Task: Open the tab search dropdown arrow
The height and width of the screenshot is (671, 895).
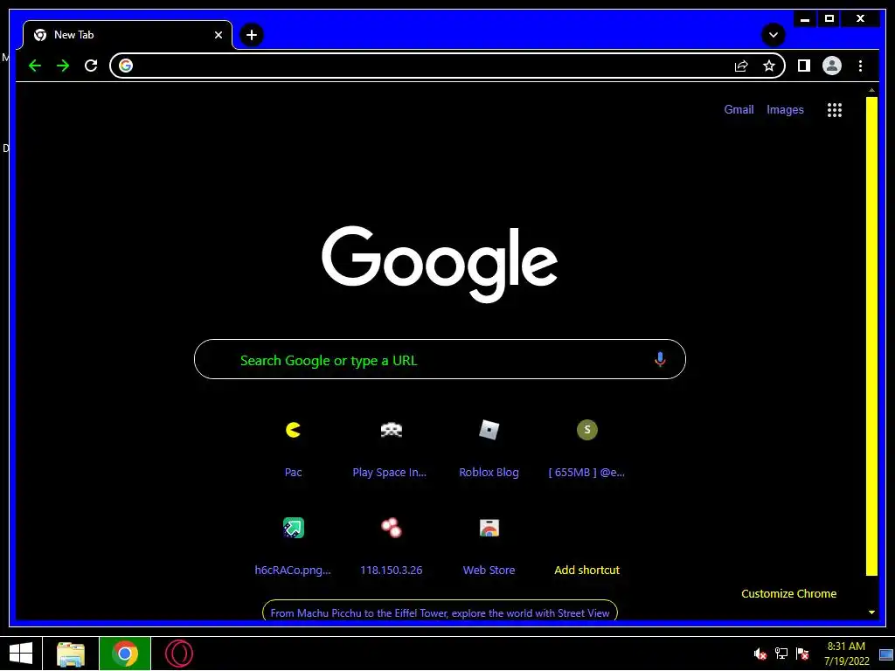Action: pos(774,35)
